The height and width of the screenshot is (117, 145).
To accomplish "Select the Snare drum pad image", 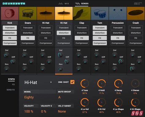I will tap(28, 13).
